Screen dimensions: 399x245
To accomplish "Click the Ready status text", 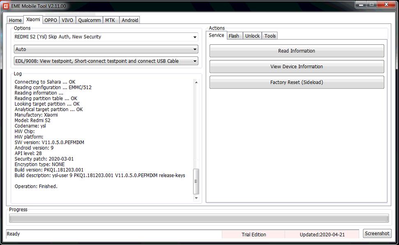I will pos(13,234).
